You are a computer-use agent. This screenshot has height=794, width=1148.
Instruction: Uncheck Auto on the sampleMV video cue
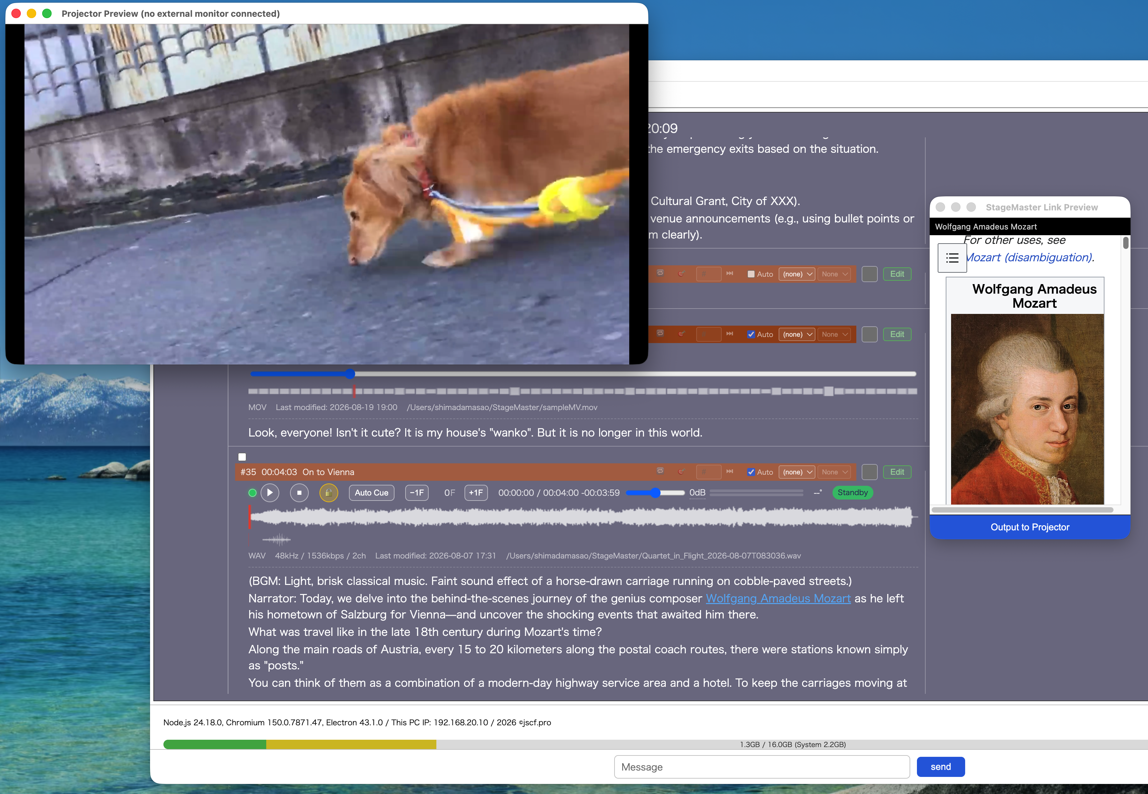coord(751,334)
